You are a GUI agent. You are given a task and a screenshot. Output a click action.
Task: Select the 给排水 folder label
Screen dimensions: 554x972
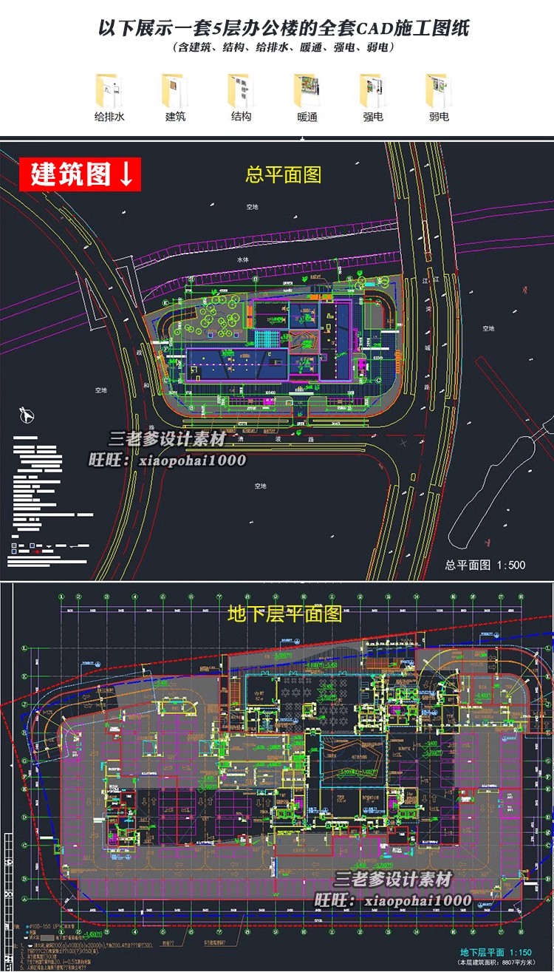pos(109,117)
